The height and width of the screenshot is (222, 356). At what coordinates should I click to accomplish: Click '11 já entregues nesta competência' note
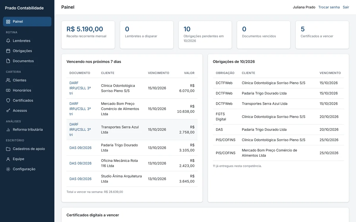237,166
